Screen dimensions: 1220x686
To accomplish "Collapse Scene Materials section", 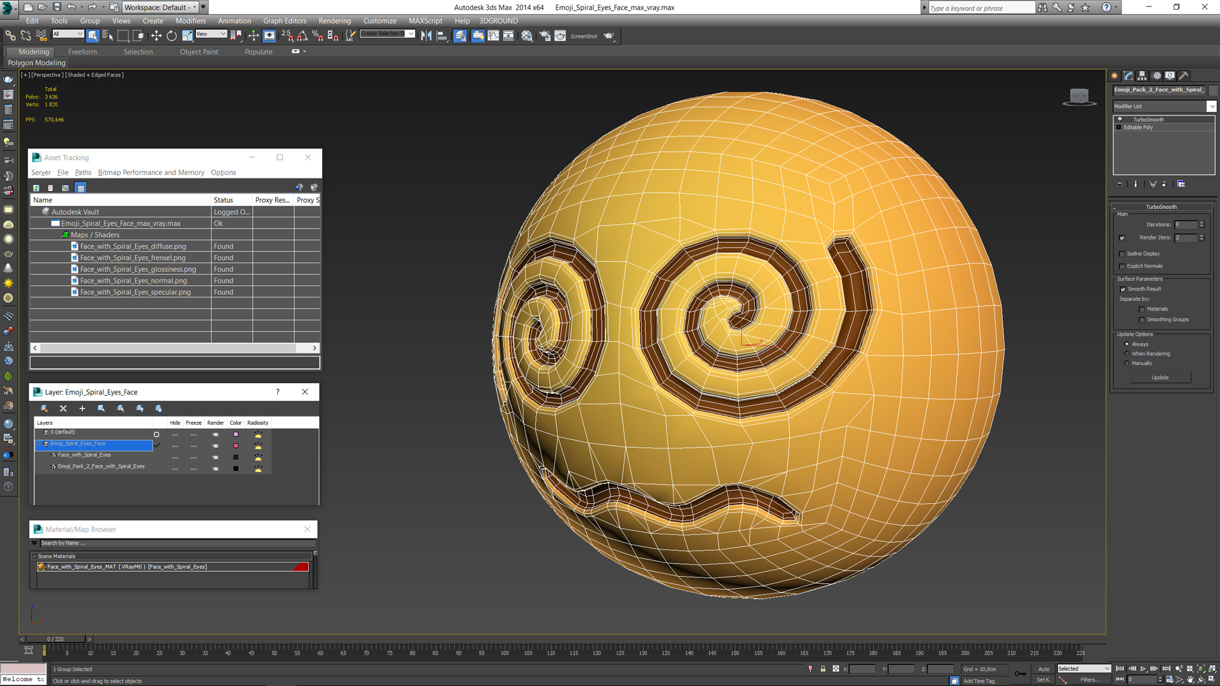I will 35,556.
